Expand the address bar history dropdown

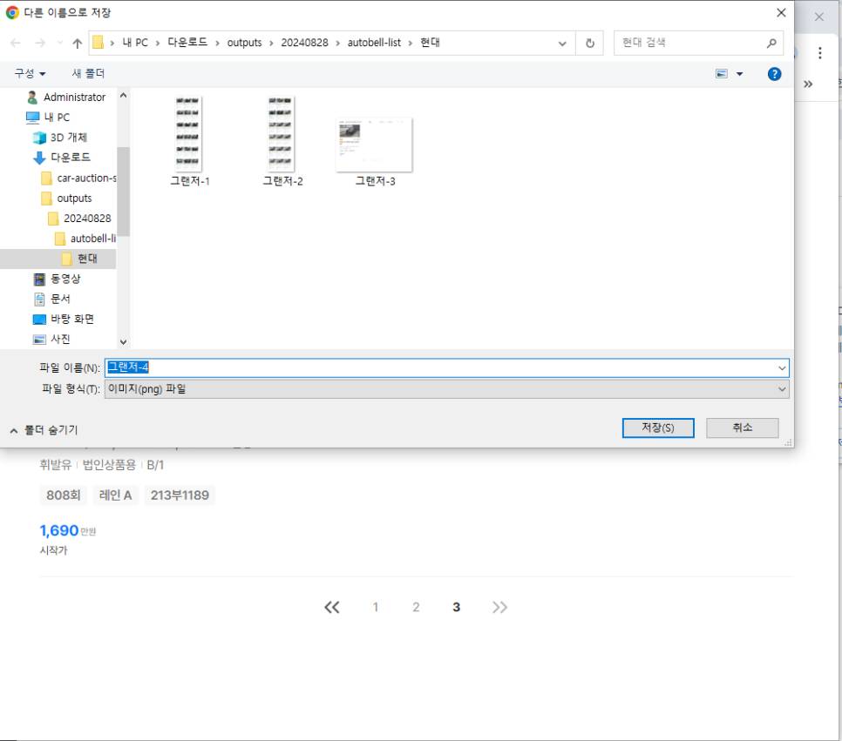point(562,43)
